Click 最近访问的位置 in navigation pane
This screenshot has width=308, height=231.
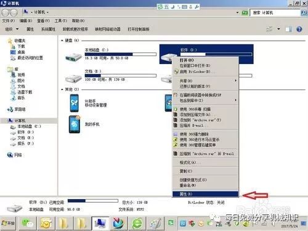click(30, 58)
